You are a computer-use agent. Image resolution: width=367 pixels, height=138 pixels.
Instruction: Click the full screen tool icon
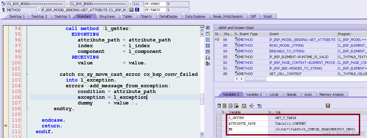(x=208, y=46)
